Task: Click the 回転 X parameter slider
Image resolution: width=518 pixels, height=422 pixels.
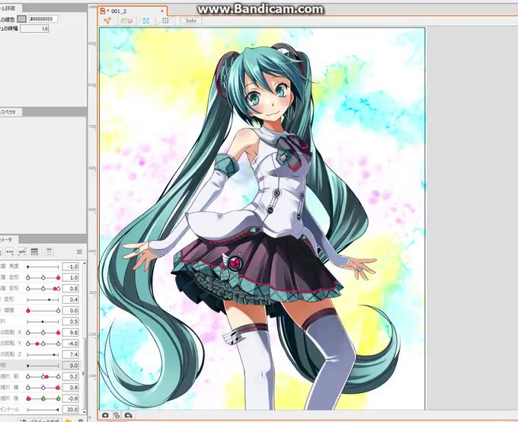Action: (43, 332)
